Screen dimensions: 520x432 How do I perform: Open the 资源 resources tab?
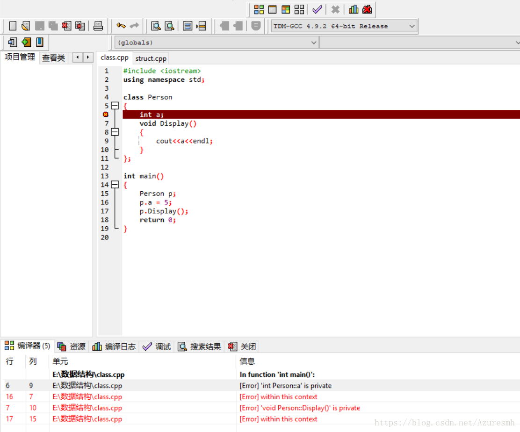coord(71,346)
